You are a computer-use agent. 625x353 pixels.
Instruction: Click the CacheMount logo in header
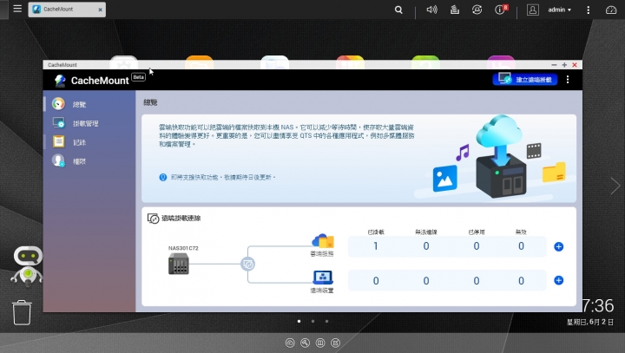pyautogui.click(x=60, y=81)
